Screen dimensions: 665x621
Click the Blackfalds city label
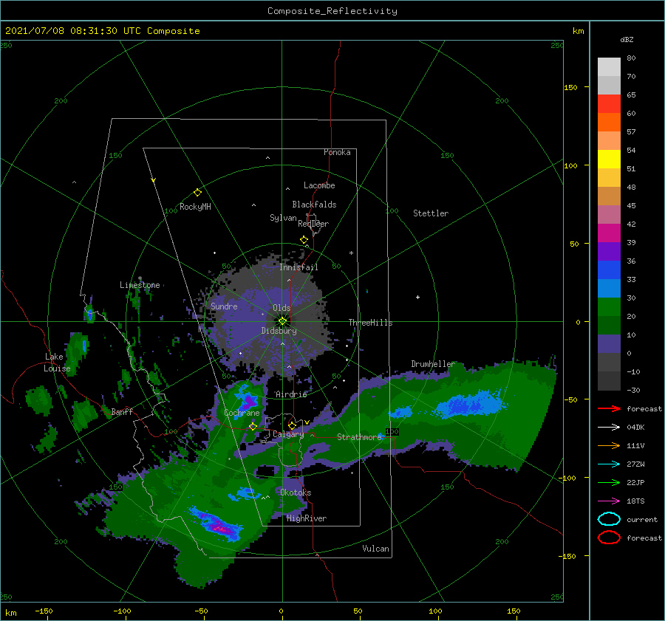click(x=314, y=205)
